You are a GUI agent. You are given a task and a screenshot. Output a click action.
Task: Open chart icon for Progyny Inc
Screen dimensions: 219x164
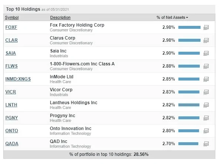point(206,118)
